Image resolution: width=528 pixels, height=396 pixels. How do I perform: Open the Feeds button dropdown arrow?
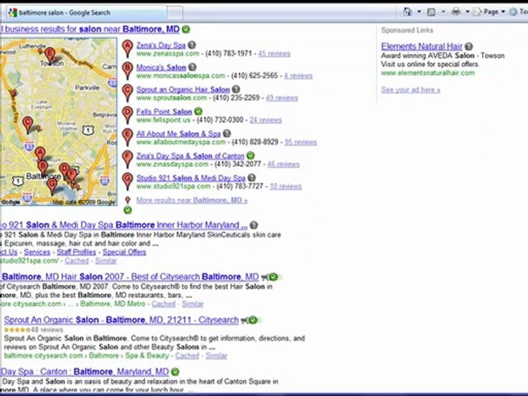(x=443, y=12)
